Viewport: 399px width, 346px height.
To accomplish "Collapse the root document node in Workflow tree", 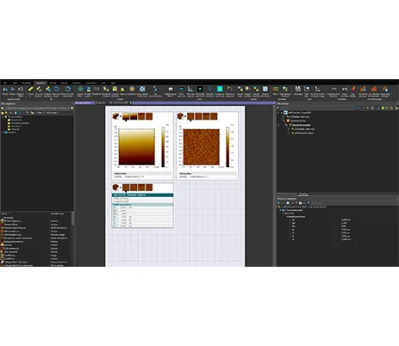I will tap(282, 113).
